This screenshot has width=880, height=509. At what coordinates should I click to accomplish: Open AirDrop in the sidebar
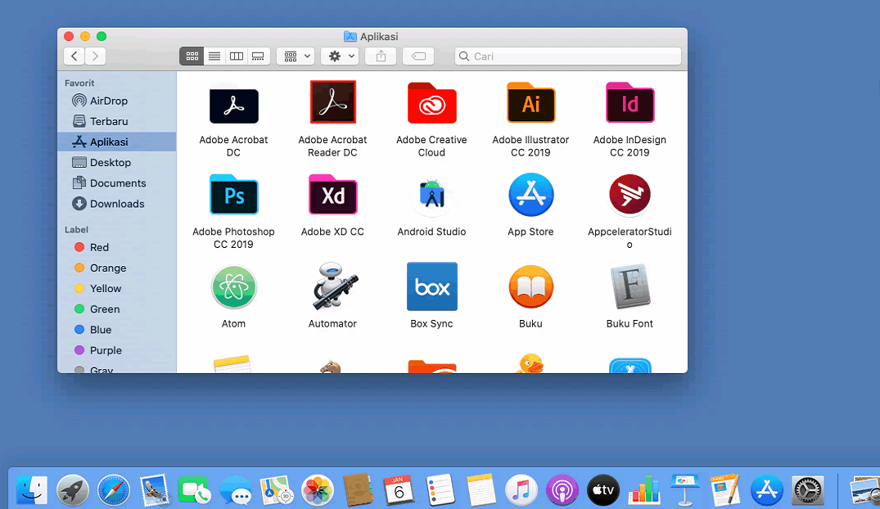[x=117, y=101]
